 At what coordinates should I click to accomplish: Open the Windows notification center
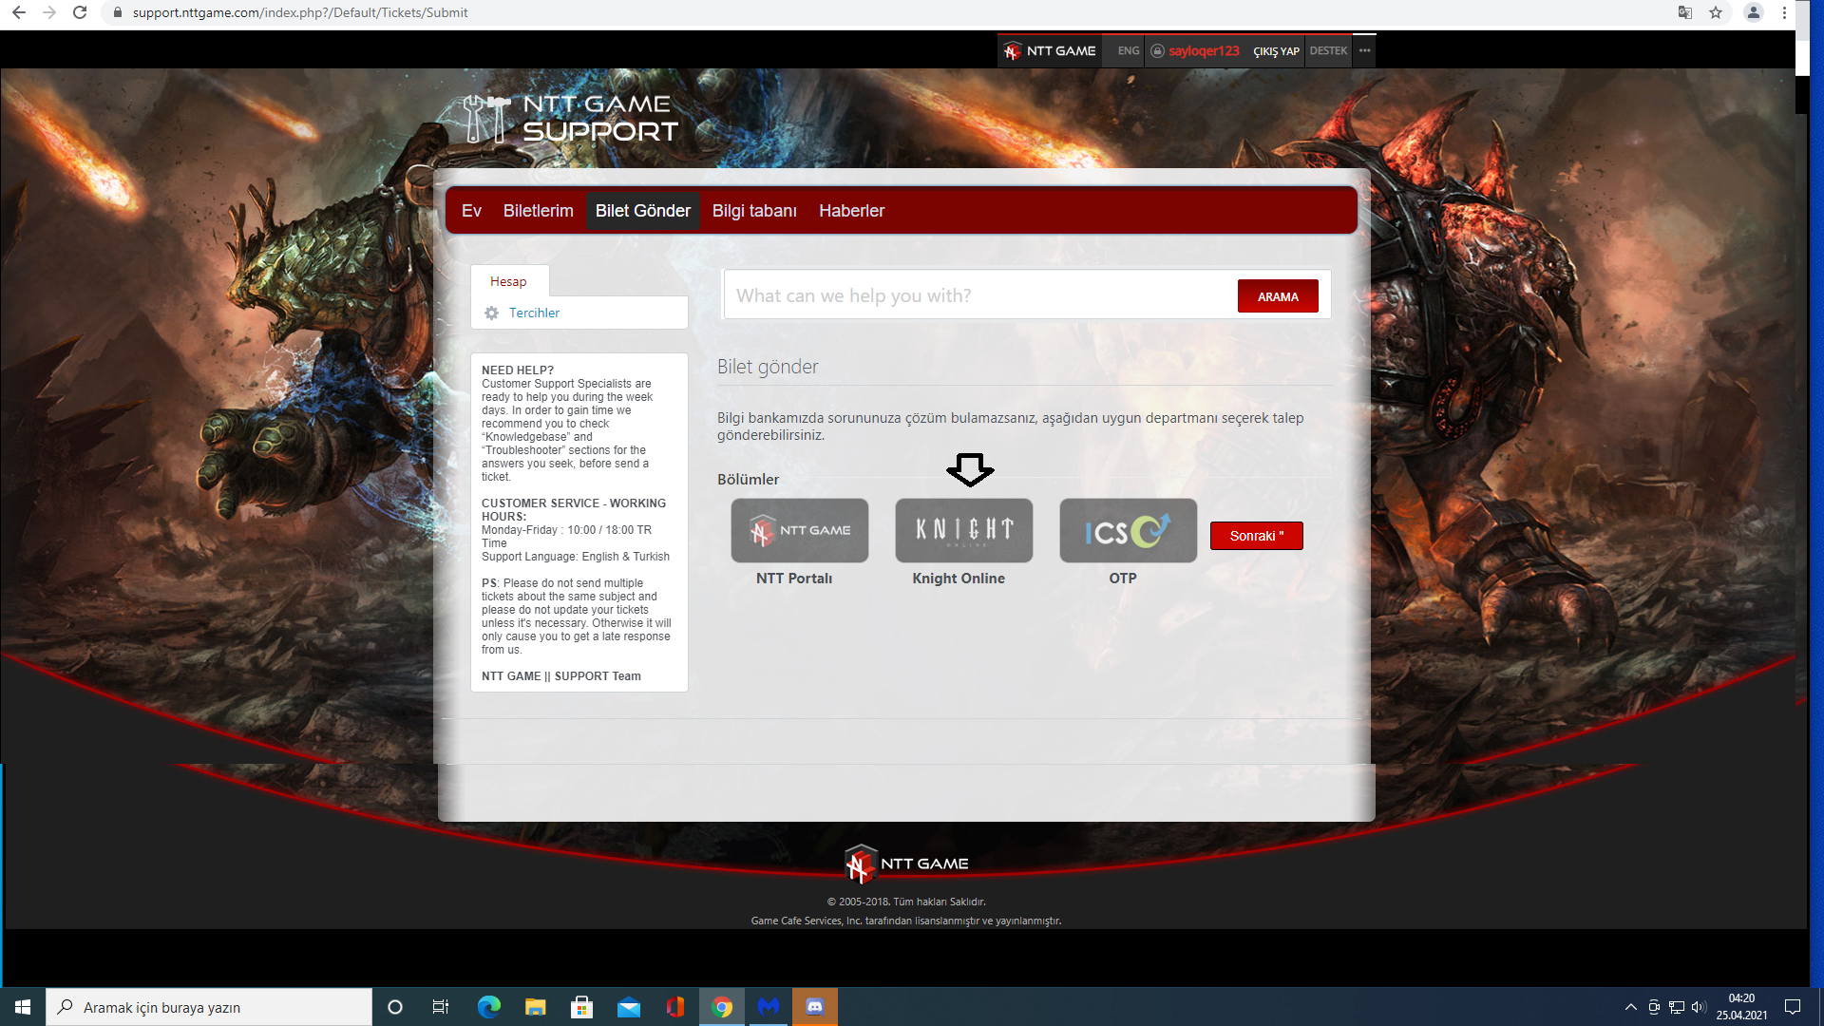tap(1793, 1007)
